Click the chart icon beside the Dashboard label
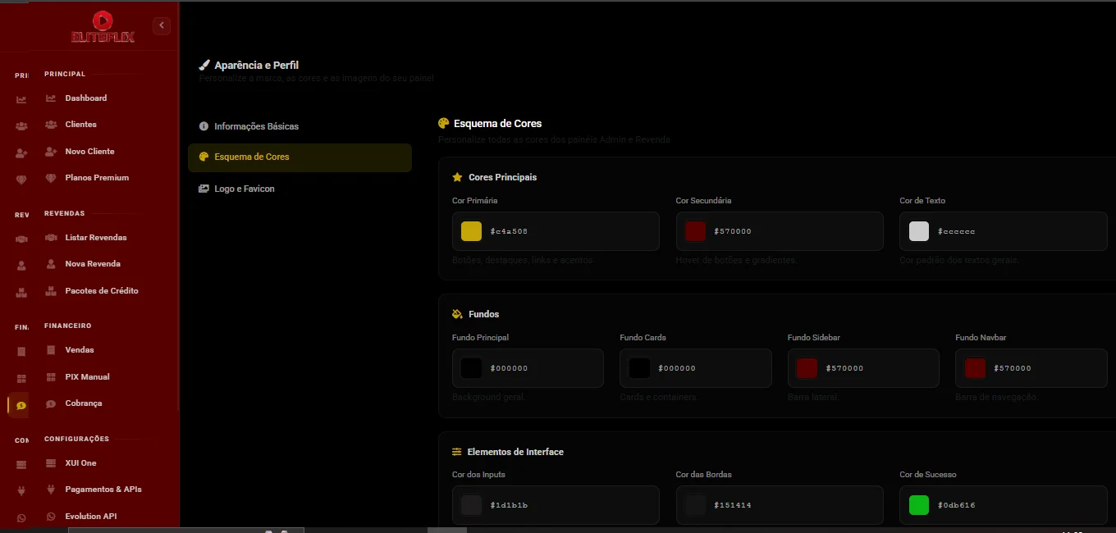The width and height of the screenshot is (1116, 533). (51, 98)
